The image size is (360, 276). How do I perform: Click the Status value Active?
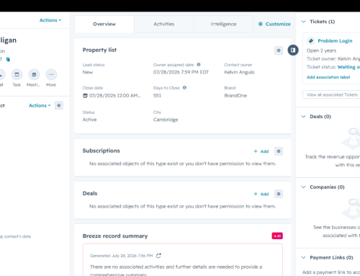click(x=89, y=120)
